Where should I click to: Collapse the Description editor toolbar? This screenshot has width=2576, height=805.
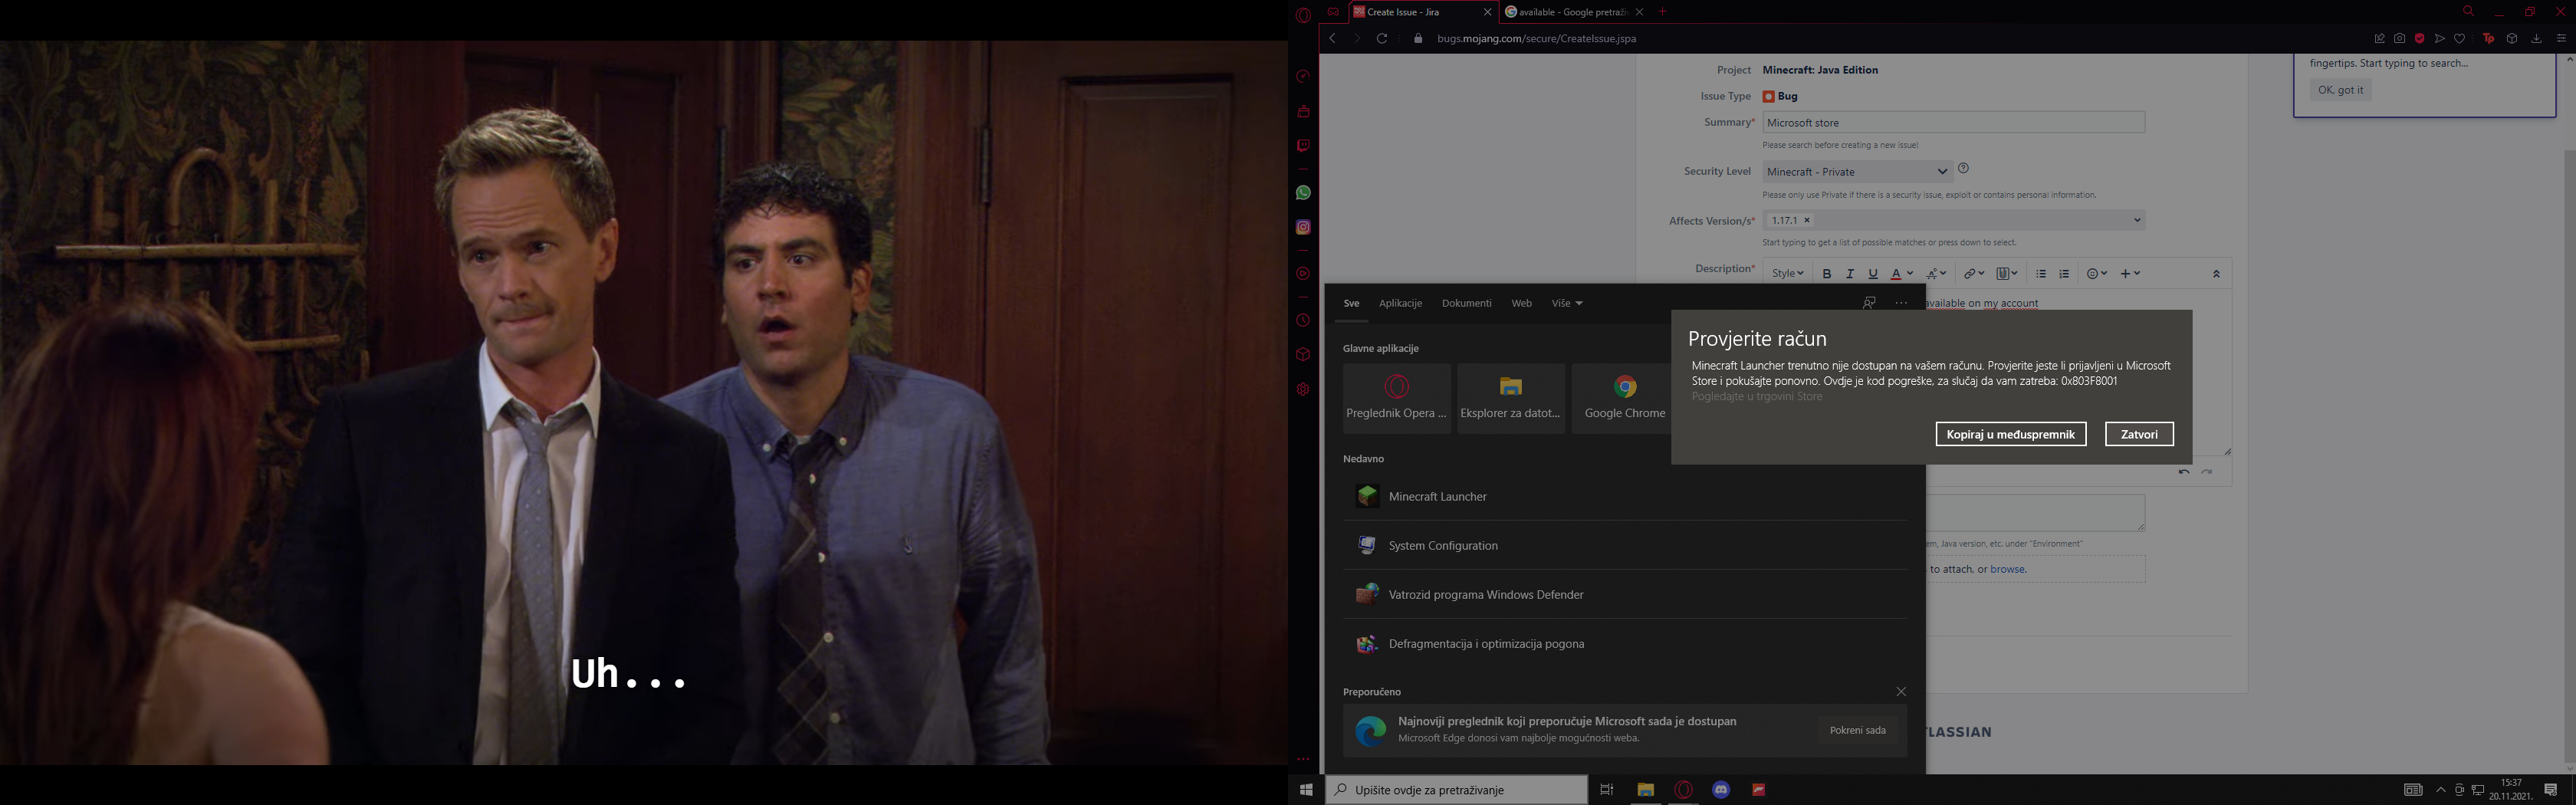(2216, 274)
